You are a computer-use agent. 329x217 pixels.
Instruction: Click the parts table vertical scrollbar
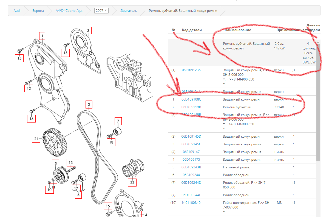click(x=318, y=102)
